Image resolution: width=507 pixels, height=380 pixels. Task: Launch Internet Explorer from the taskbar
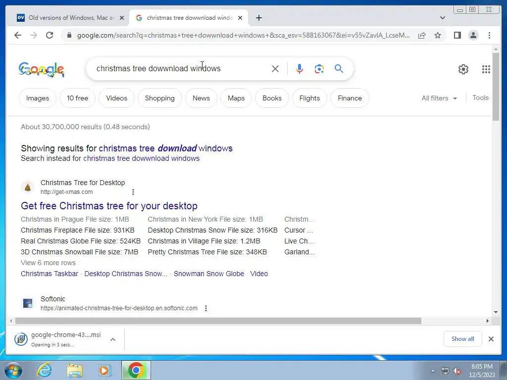44,370
